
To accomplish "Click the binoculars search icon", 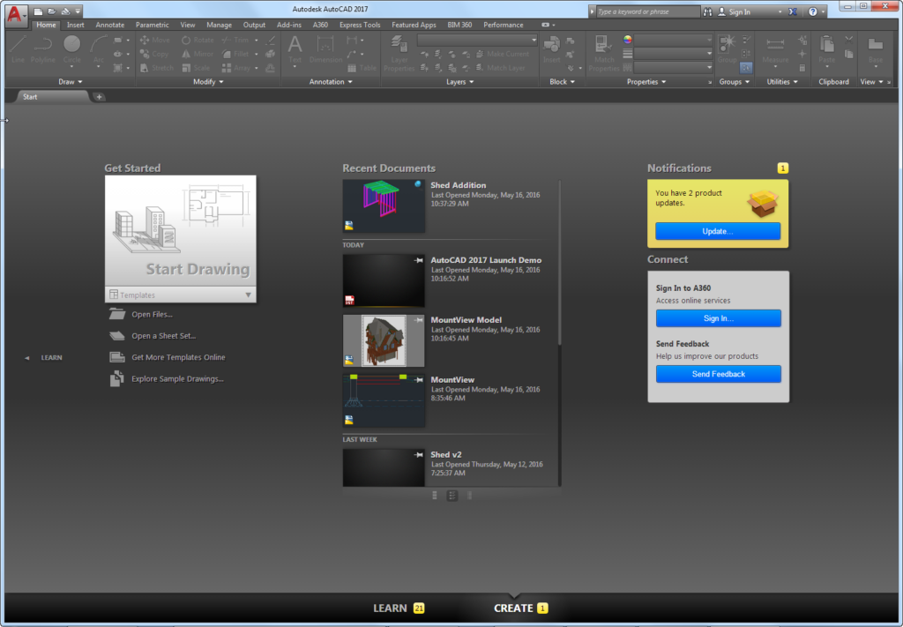I will pos(707,11).
